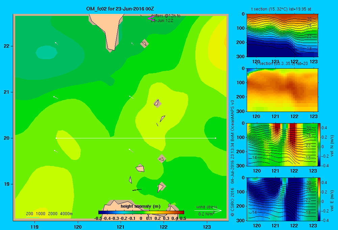
Task: Click the vel. N color scale bar
Action: (x=319, y=144)
